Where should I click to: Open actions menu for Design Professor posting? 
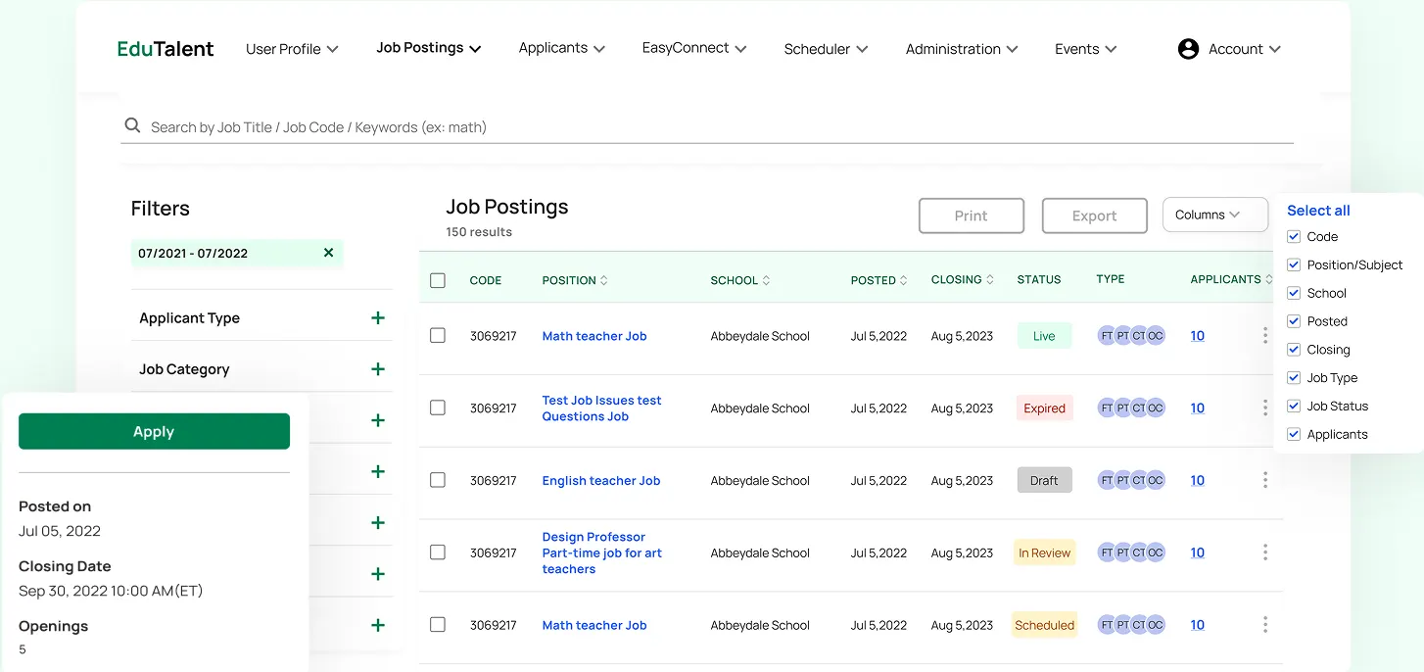[1264, 552]
